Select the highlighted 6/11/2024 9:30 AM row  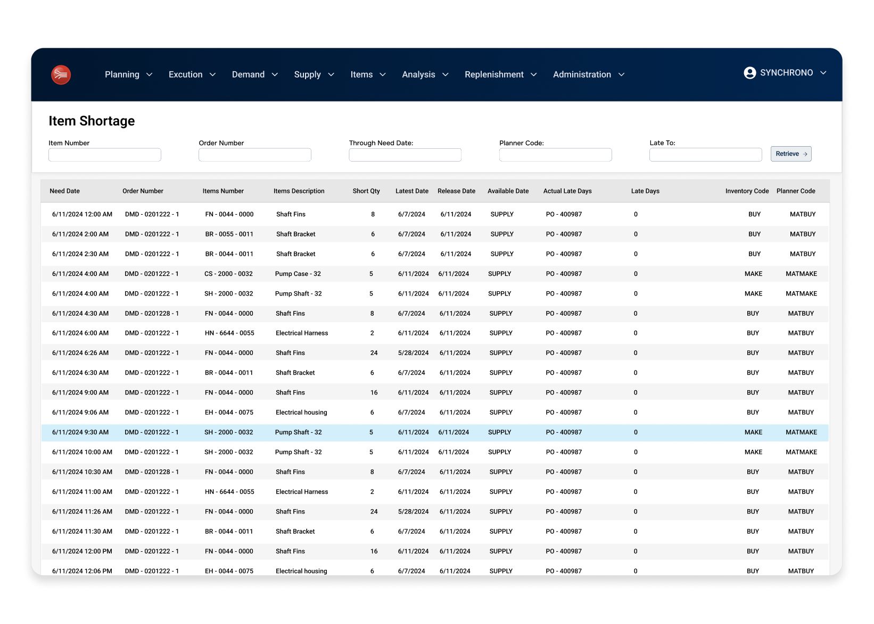click(434, 433)
